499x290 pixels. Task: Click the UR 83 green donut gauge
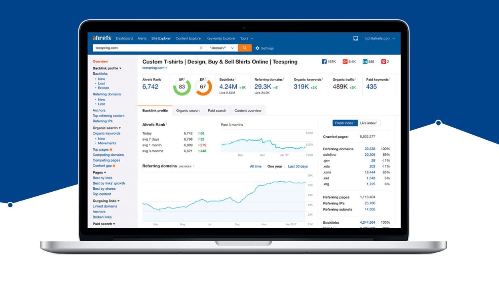(182, 87)
